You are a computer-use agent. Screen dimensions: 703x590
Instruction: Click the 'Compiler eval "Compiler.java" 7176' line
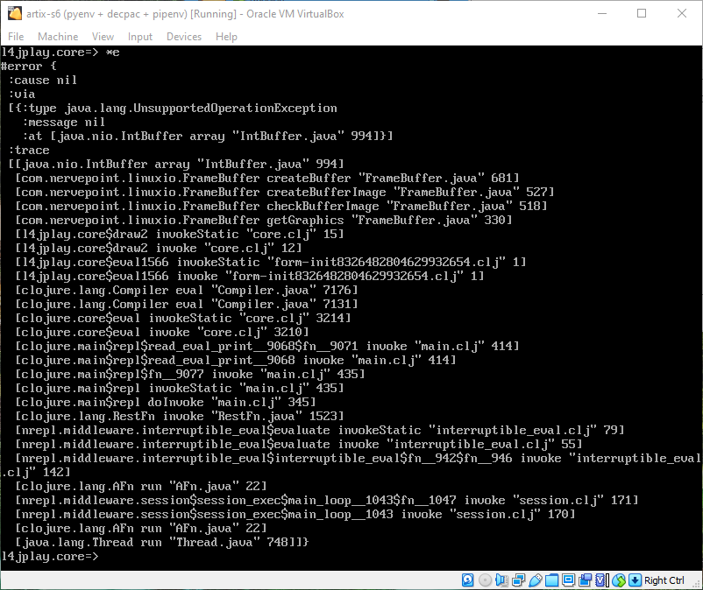point(187,290)
